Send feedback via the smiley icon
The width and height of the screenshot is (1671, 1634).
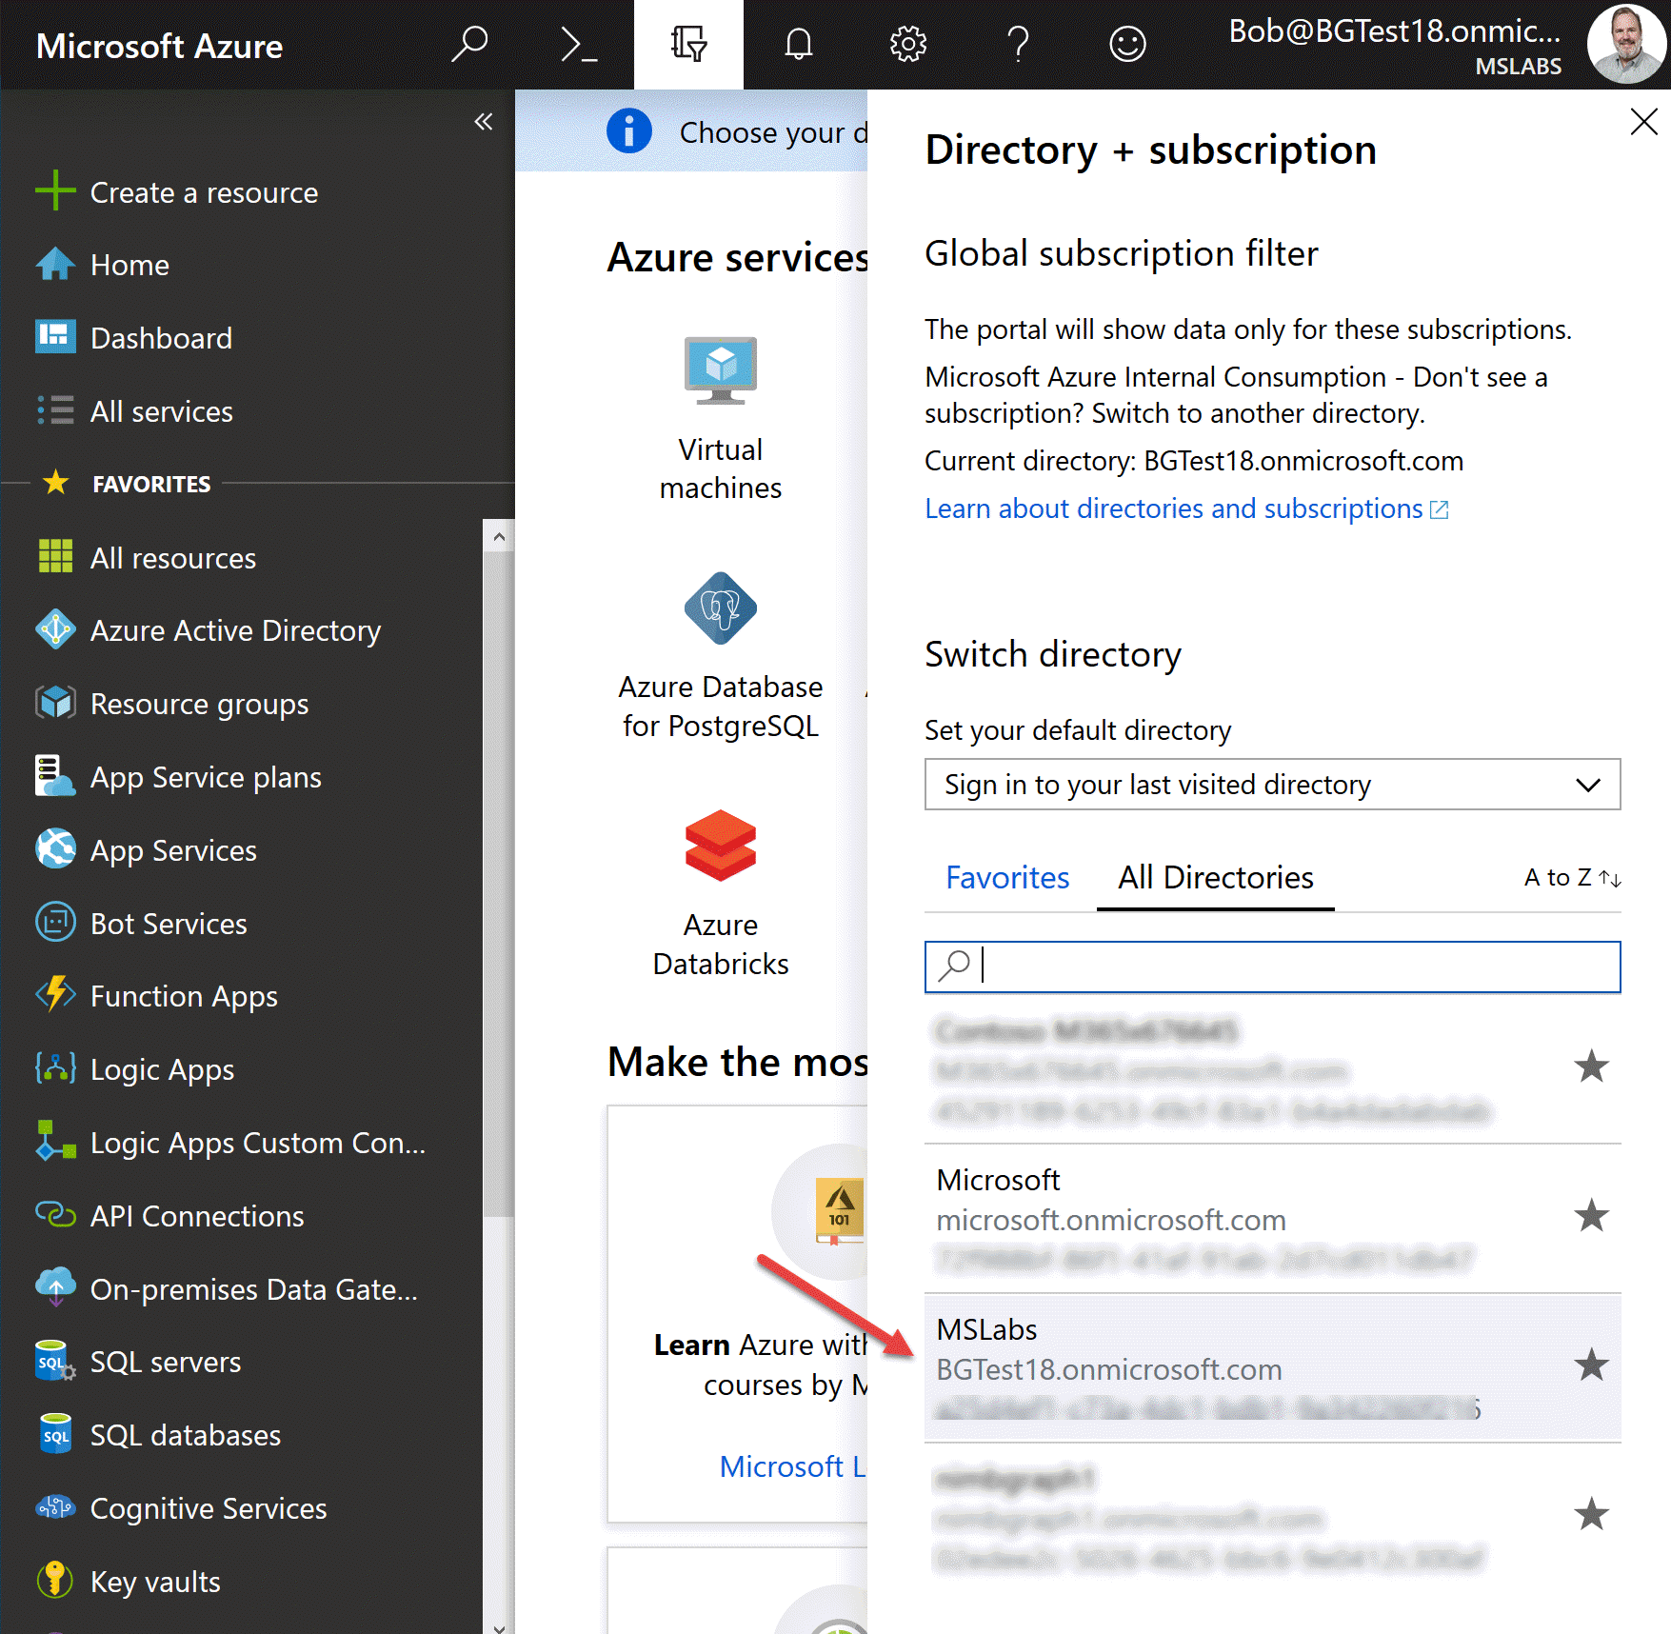pos(1126,44)
